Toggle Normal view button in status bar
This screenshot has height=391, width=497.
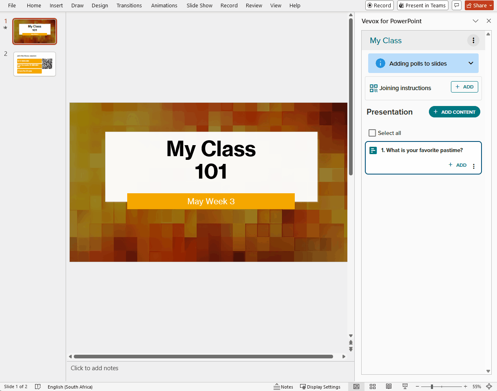[356, 387]
